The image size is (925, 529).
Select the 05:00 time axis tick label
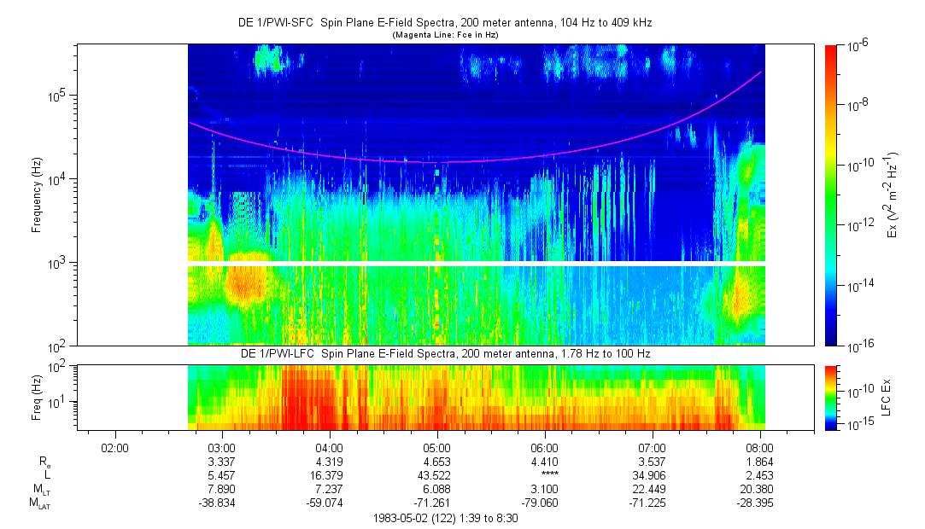437,447
